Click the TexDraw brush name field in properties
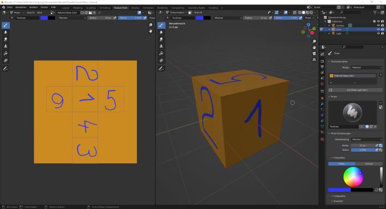This screenshot has height=209, width=386. point(343,127)
